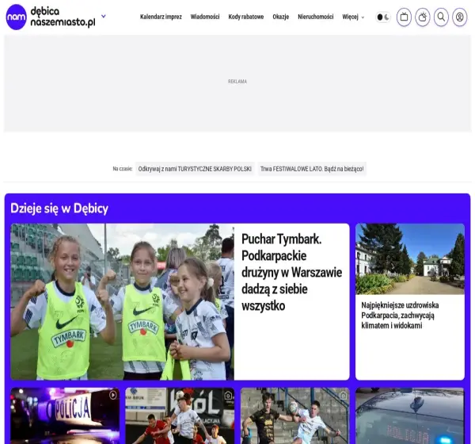Expand city selector chevron next to logo
Viewport: 475px width, 444px height.
tap(103, 16)
